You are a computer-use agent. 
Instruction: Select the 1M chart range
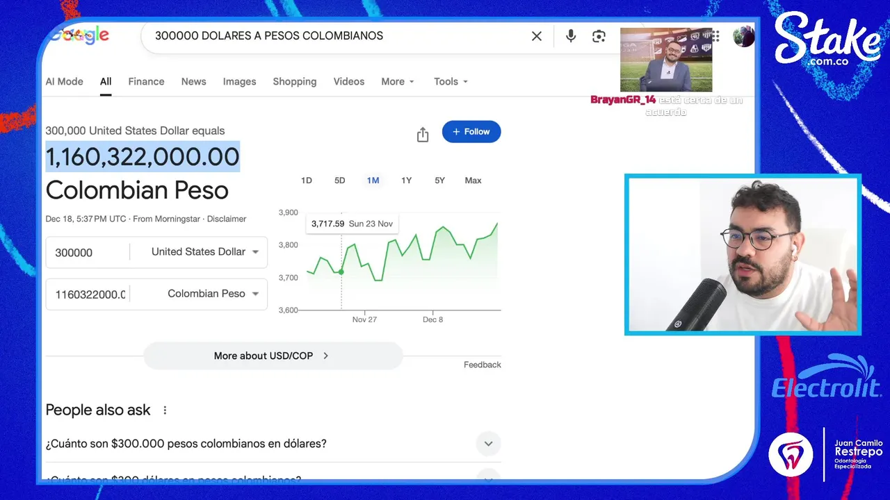click(x=373, y=181)
